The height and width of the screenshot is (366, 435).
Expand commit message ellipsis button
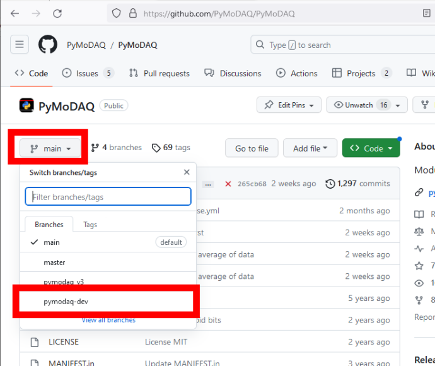208,184
